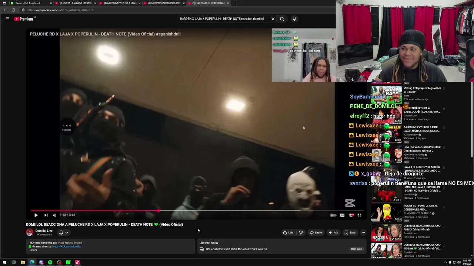Image resolution: width=474 pixels, height=266 pixels.
Task: Toggle autoplay switch in the player
Action: tap(333, 215)
